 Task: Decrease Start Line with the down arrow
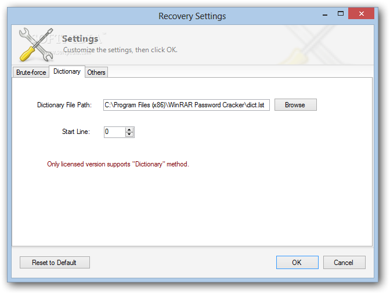pyautogui.click(x=129, y=135)
